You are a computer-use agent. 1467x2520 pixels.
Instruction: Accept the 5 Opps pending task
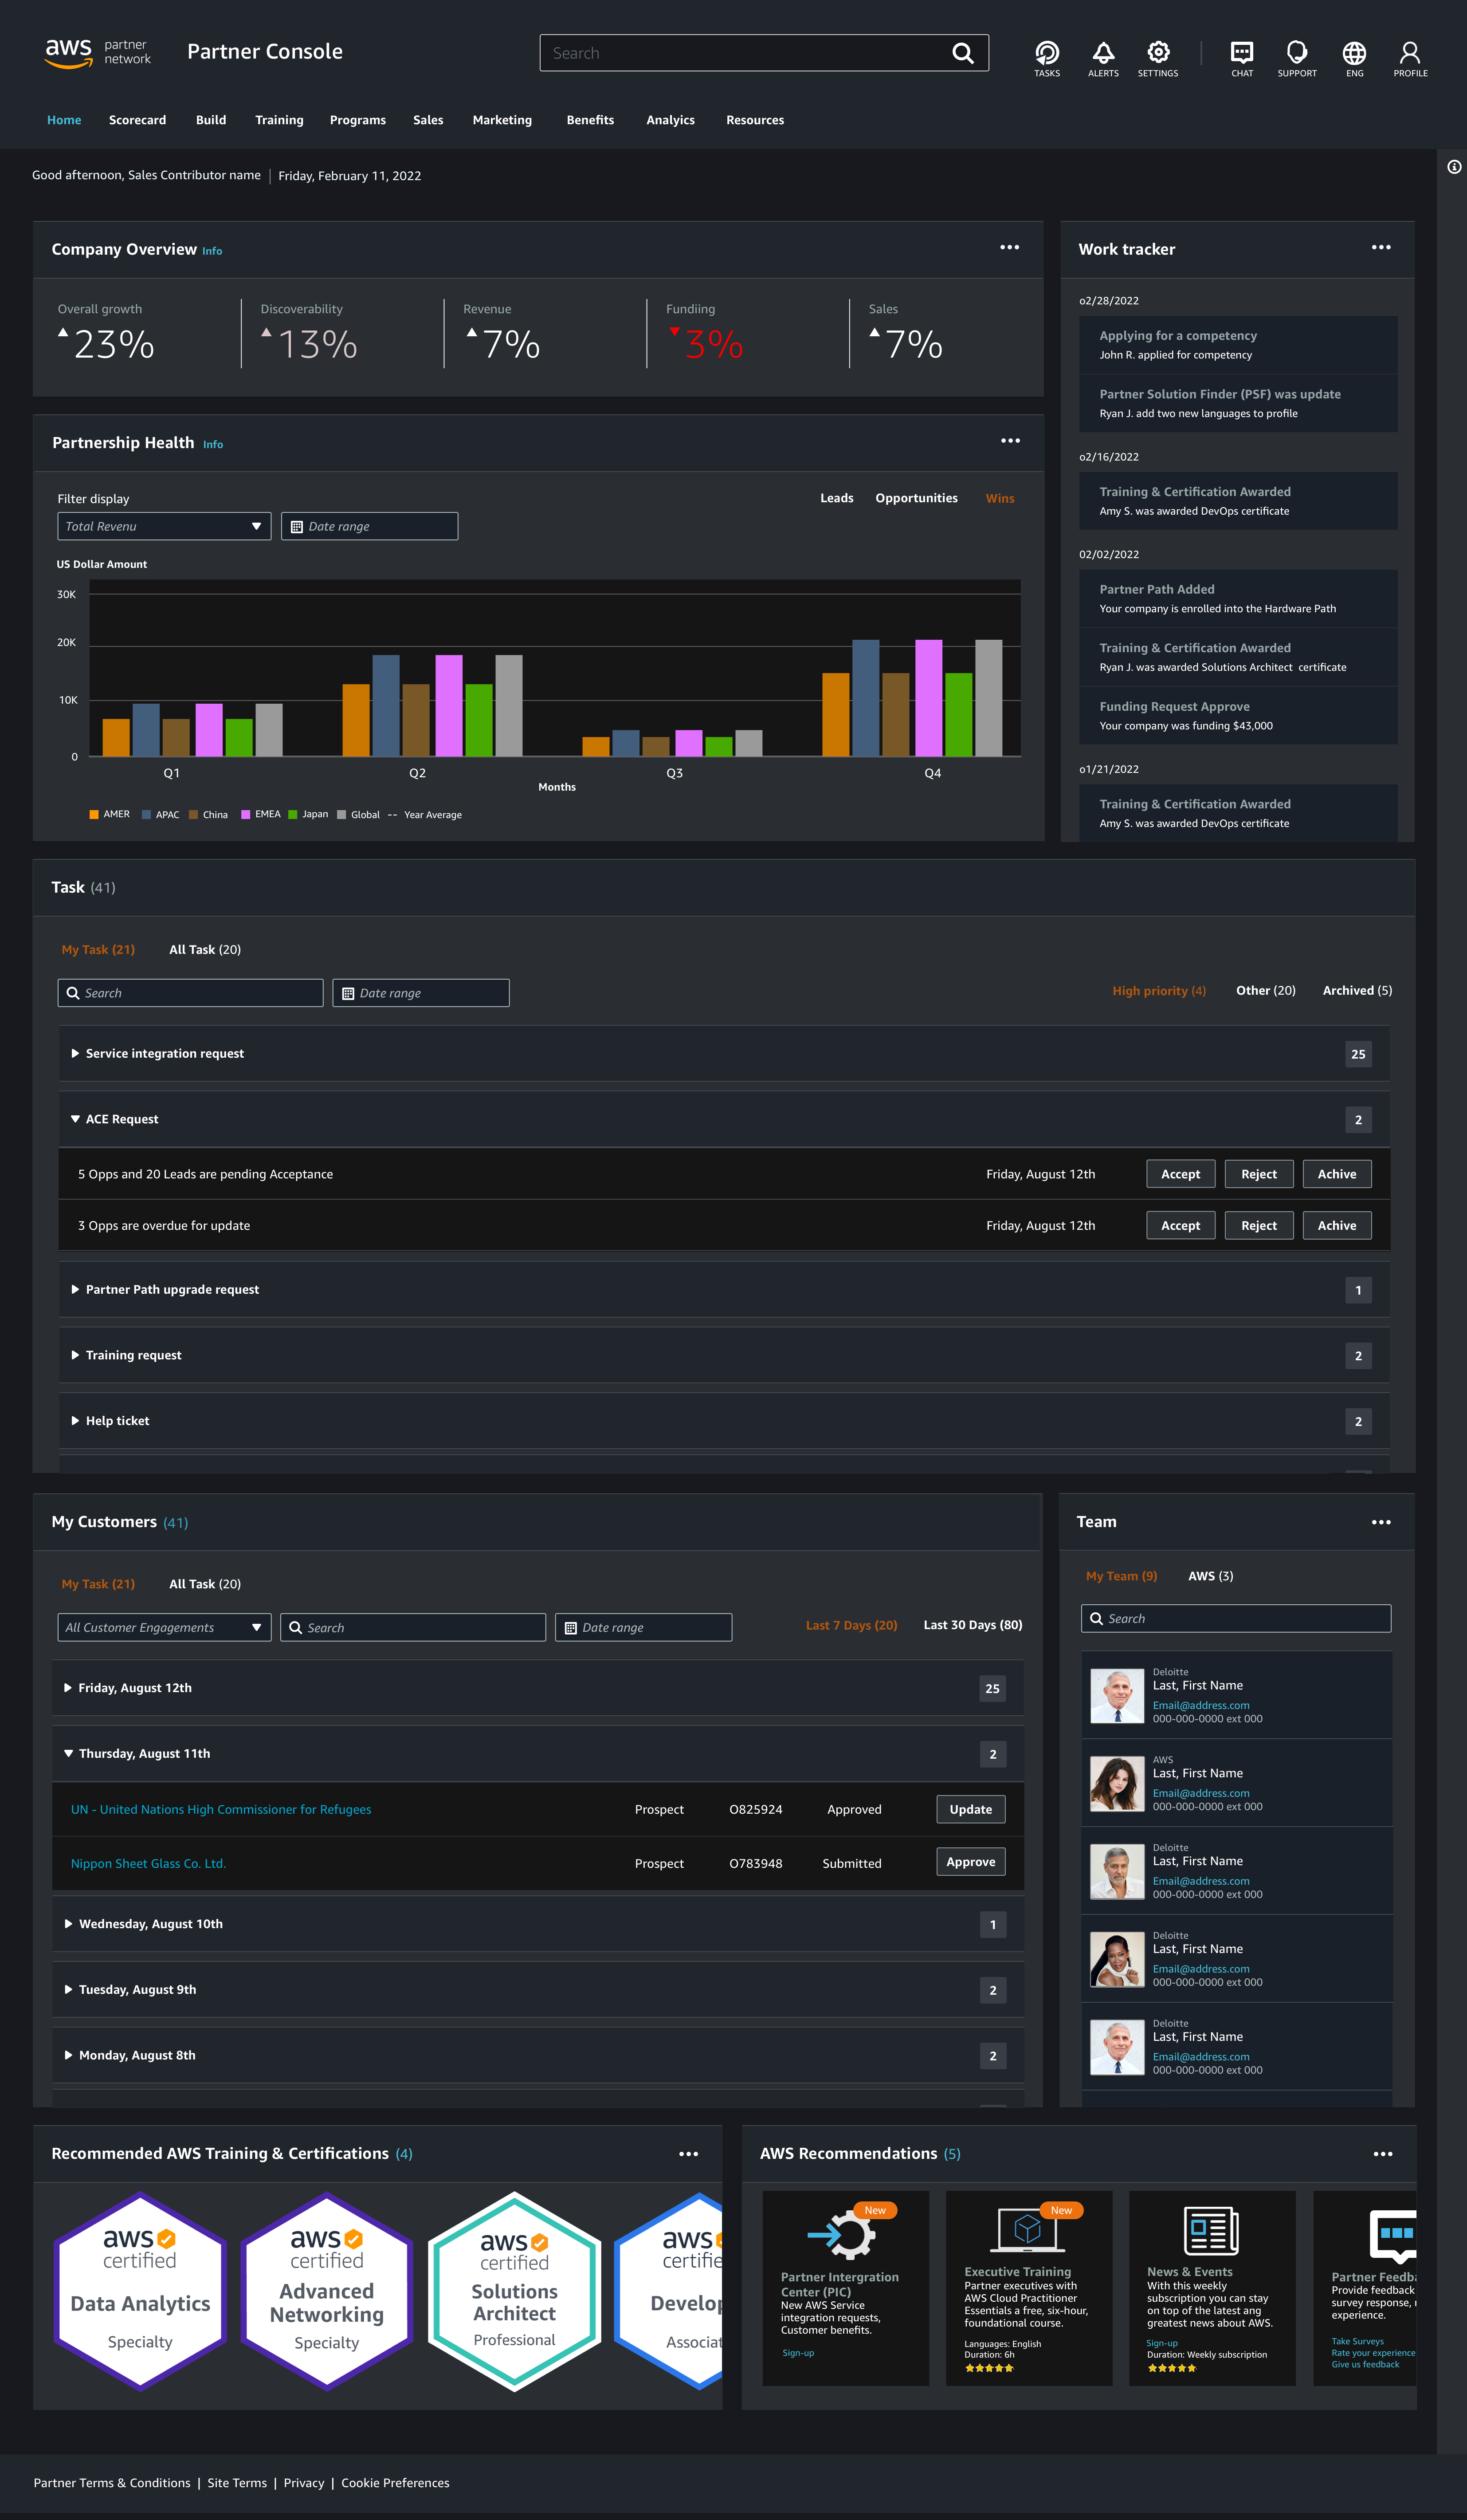pyautogui.click(x=1179, y=1174)
